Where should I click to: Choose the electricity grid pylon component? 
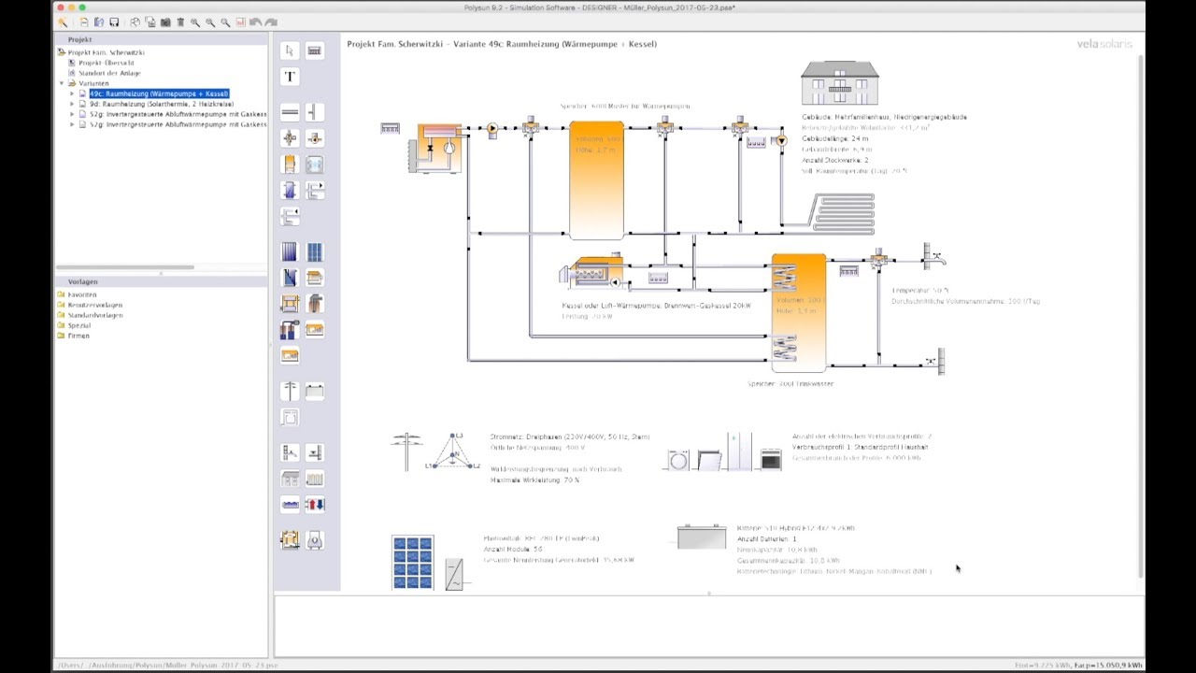tap(290, 391)
